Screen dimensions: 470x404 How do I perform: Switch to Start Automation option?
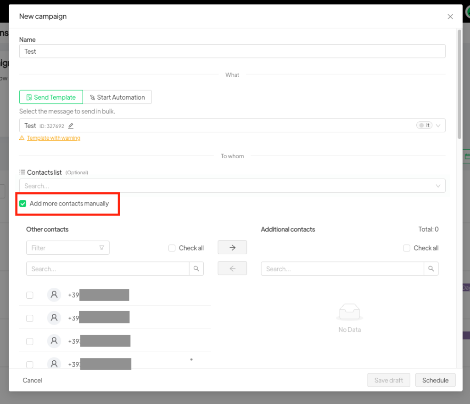pyautogui.click(x=117, y=97)
